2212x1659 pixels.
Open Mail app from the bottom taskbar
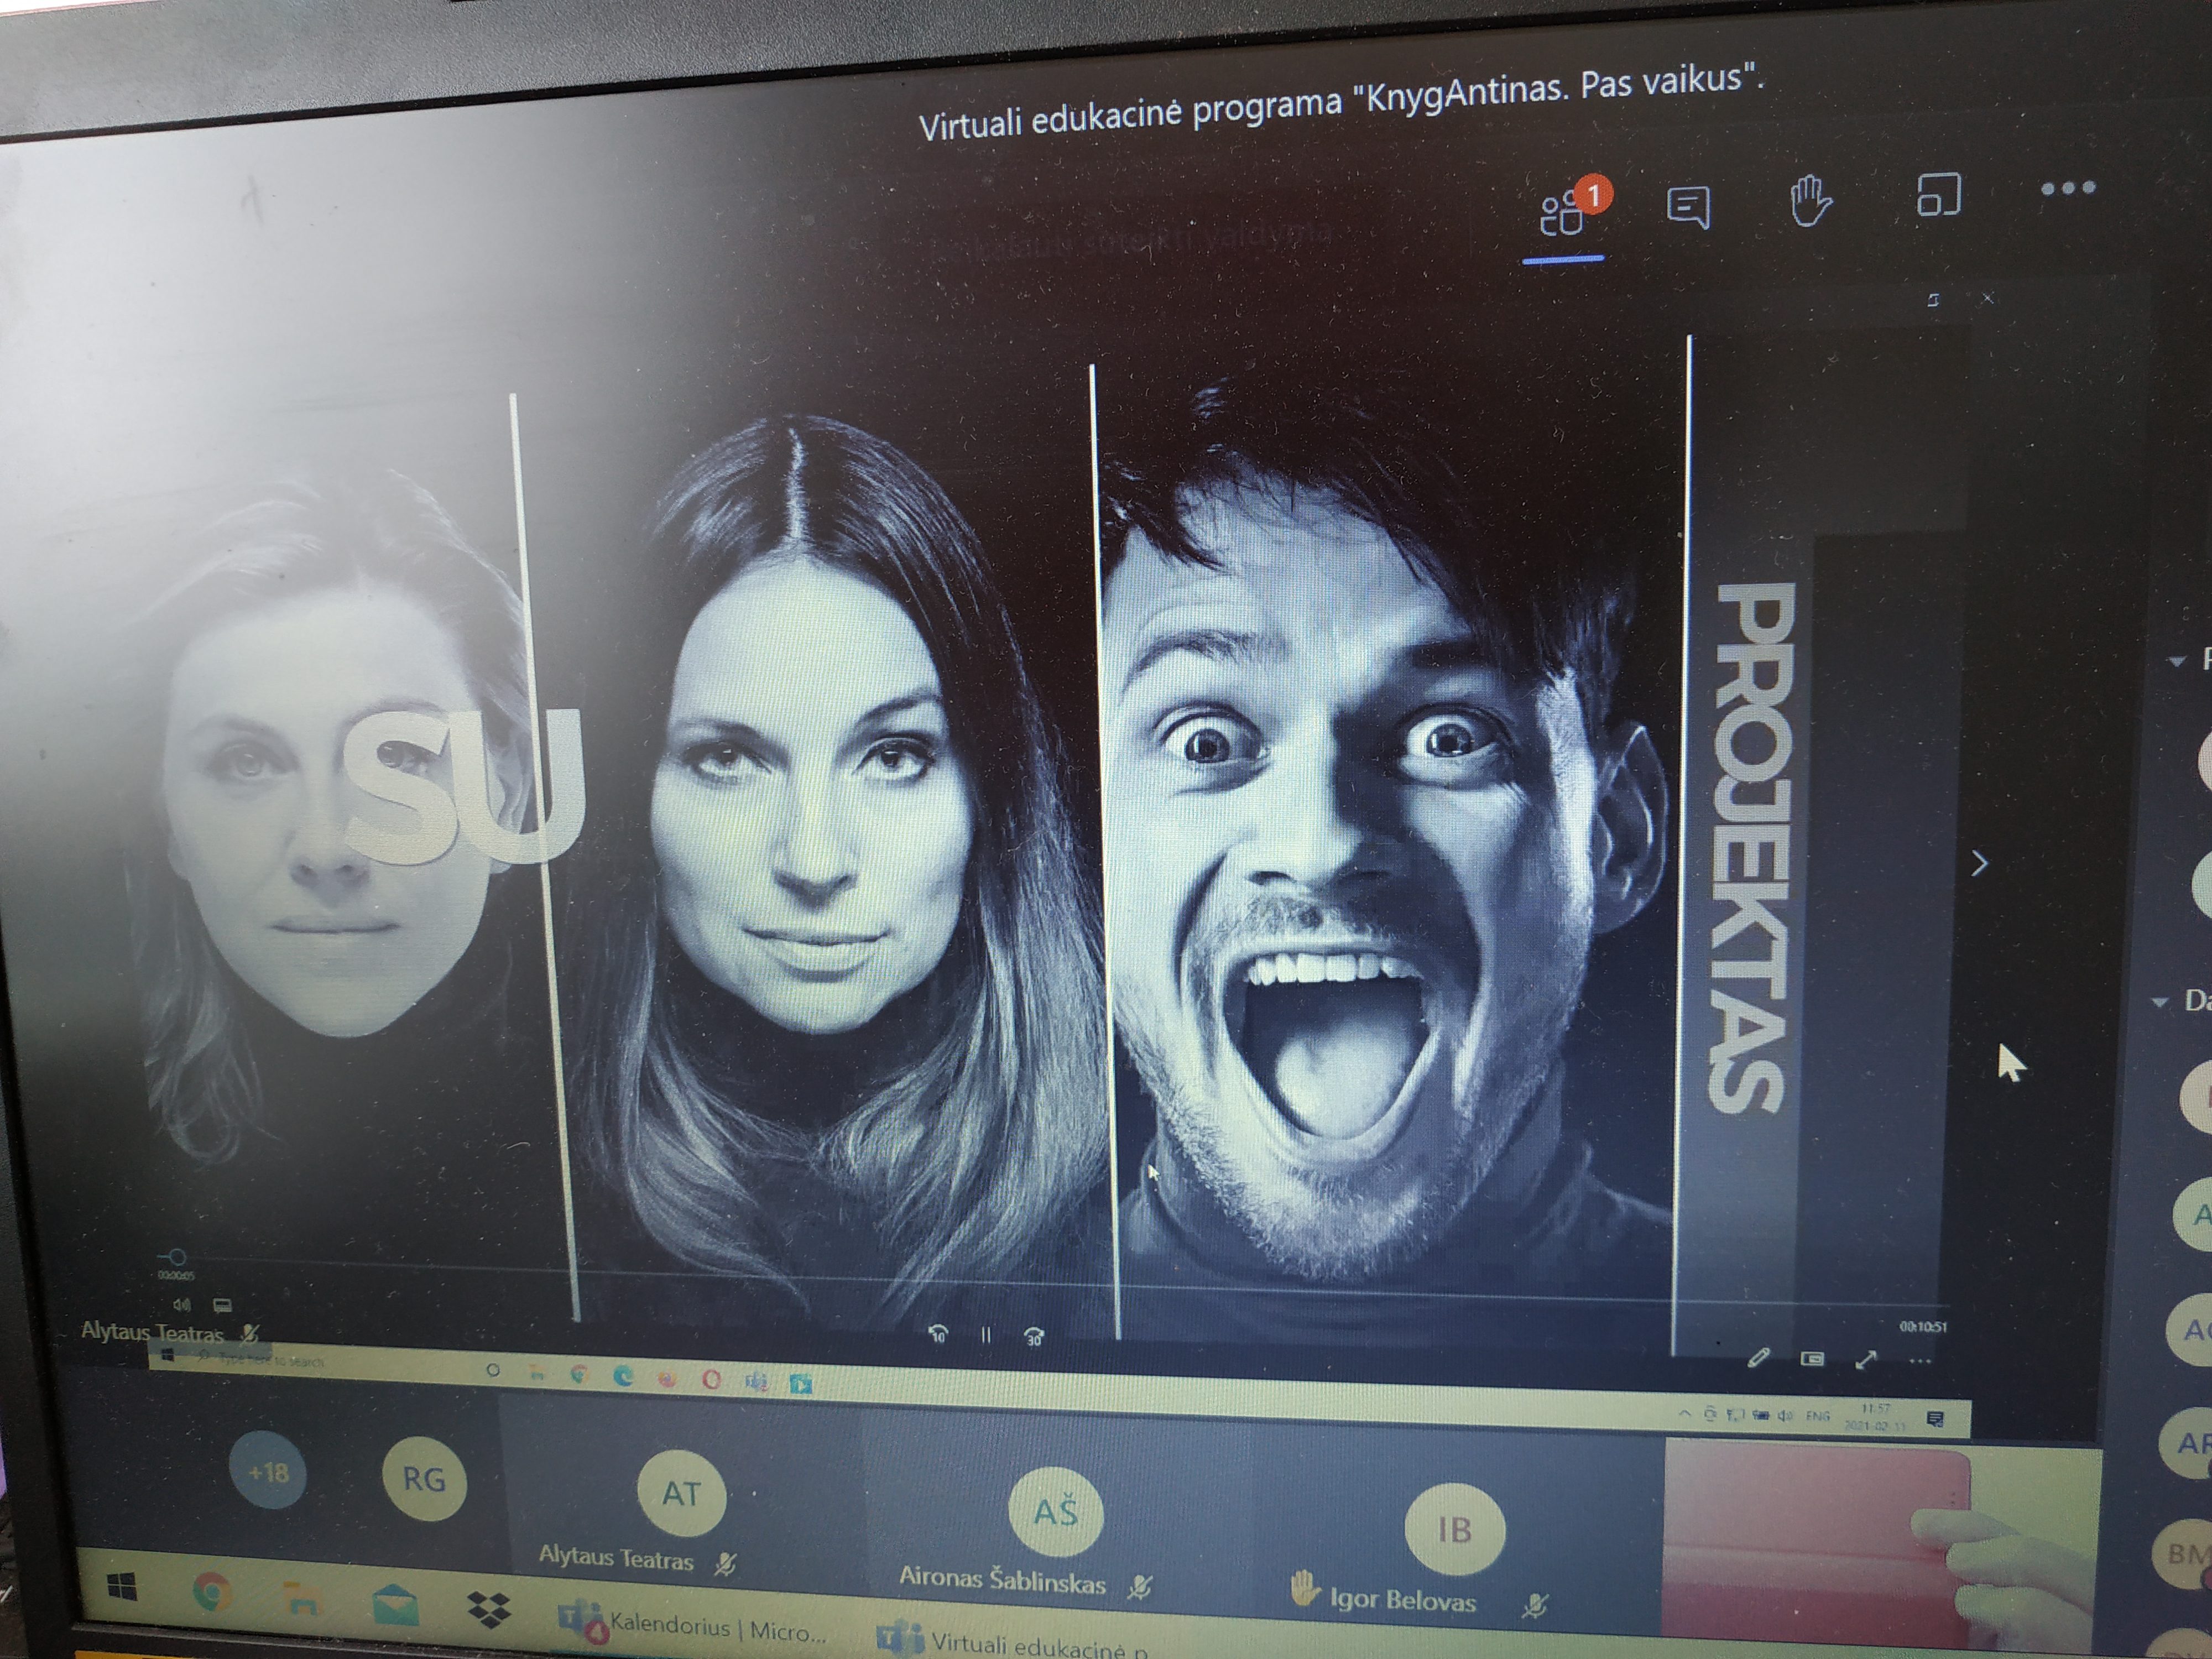(395, 1604)
